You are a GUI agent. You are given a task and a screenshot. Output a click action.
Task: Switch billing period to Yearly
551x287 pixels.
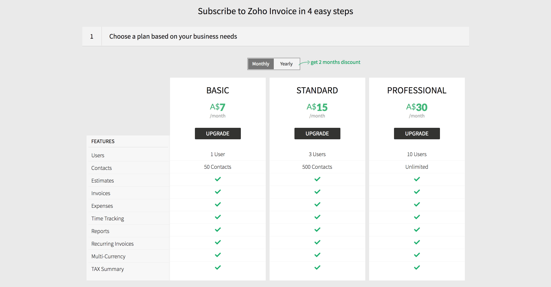coord(286,64)
